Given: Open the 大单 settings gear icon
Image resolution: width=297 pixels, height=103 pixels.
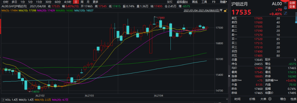Looking at the screenshot, I should tap(270, 99).
